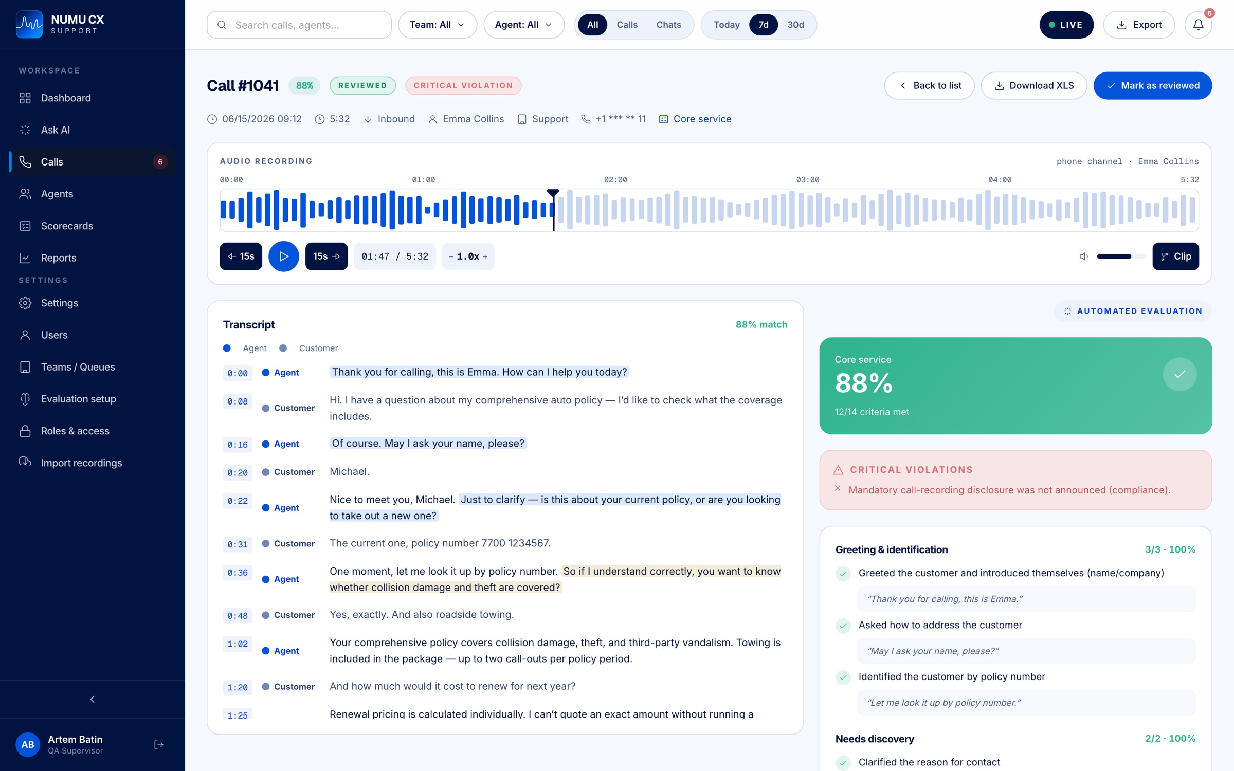Click the checkmark circle on score card
1234x771 pixels.
pyautogui.click(x=1179, y=374)
